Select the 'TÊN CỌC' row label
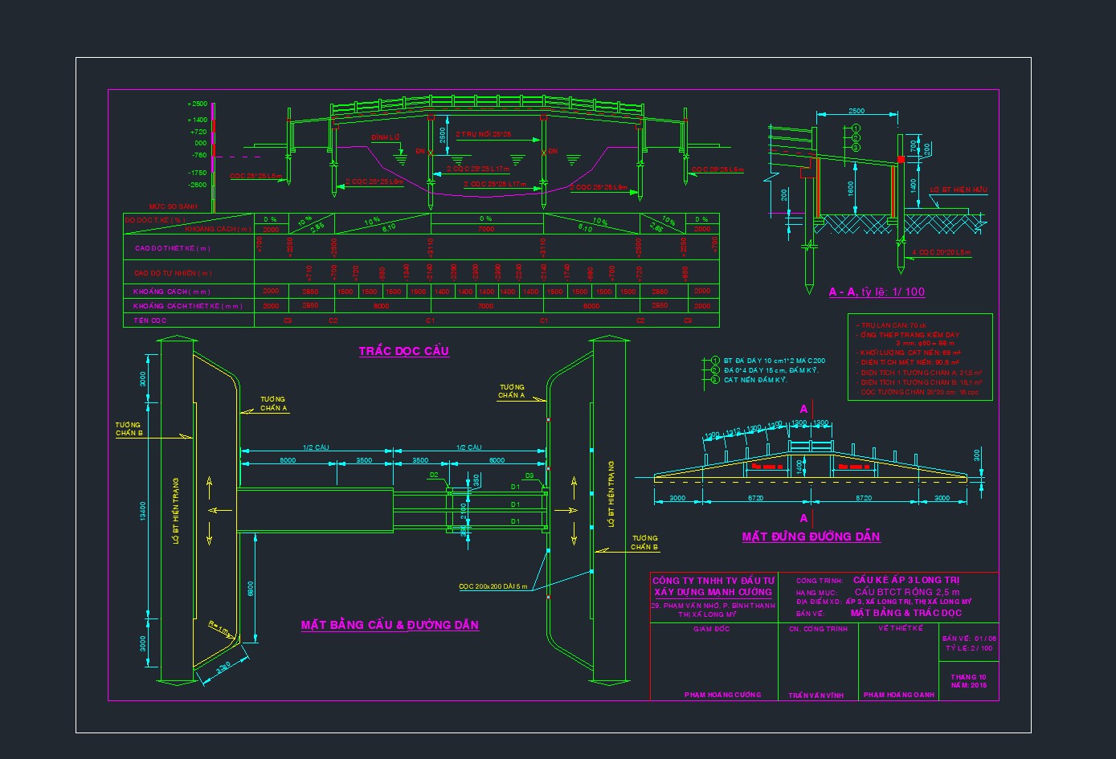 pos(150,320)
